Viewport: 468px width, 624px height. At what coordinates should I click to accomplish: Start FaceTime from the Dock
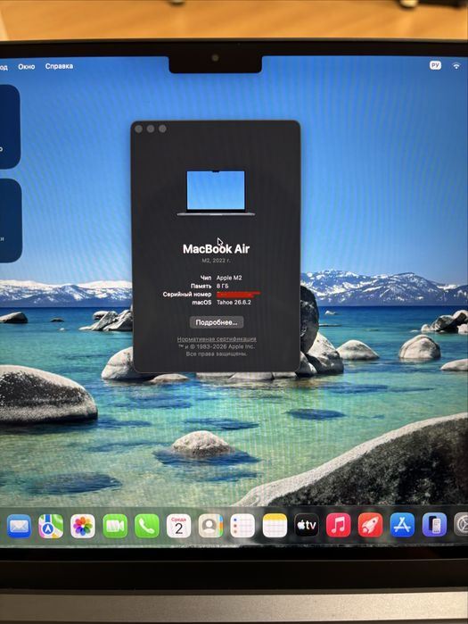(115, 526)
